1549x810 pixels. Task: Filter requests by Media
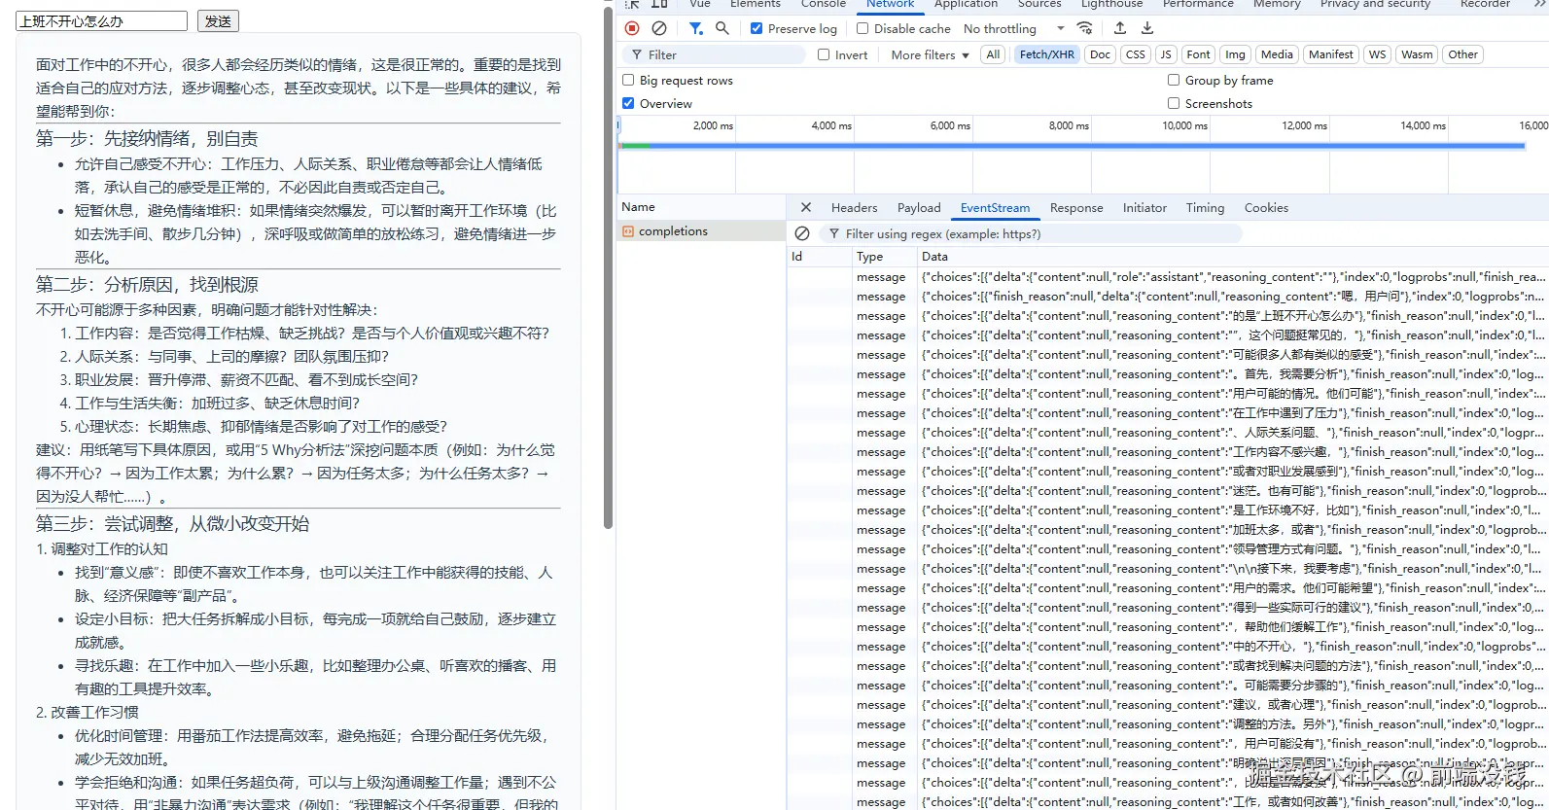coord(1277,54)
